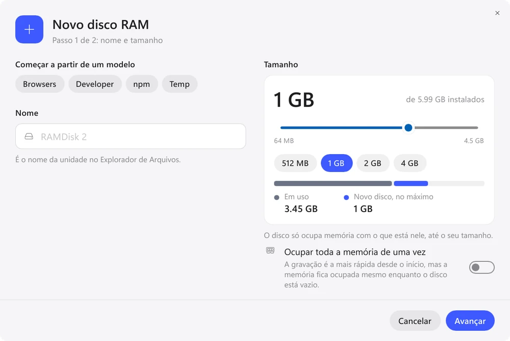The image size is (510, 341).
Task: Click the '64 MB' minimum label
Action: (284, 141)
